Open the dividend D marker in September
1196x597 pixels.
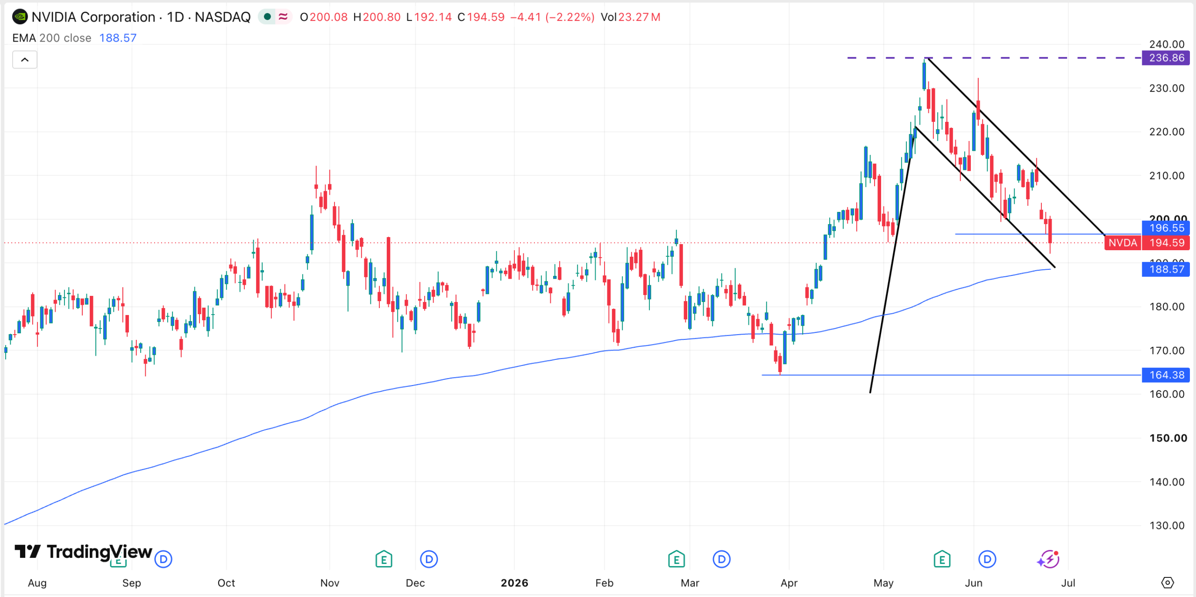(x=164, y=559)
